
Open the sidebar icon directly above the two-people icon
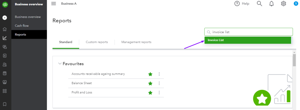[x=5, y=56]
